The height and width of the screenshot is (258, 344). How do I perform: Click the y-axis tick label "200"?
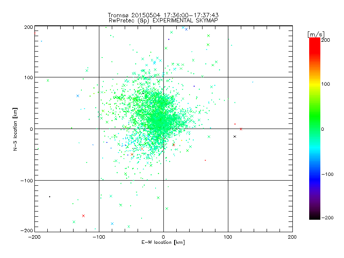[x=28, y=27]
